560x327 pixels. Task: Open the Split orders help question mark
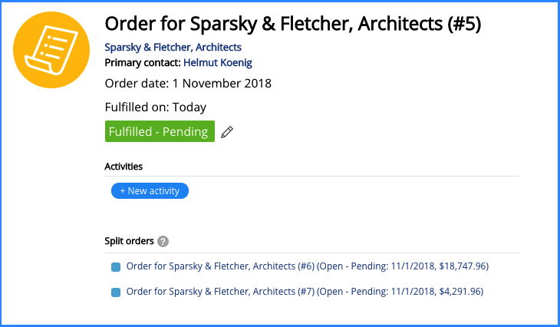(163, 242)
